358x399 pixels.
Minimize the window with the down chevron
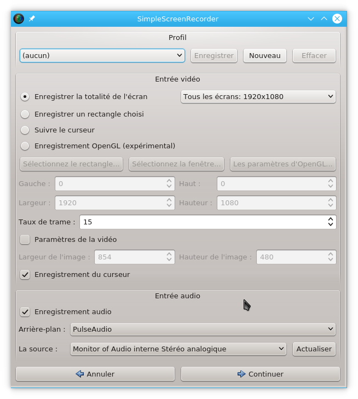point(311,19)
